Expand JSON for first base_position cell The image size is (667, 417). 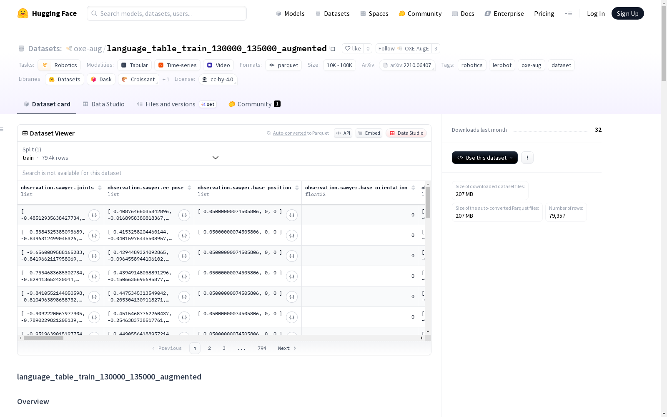(x=292, y=215)
